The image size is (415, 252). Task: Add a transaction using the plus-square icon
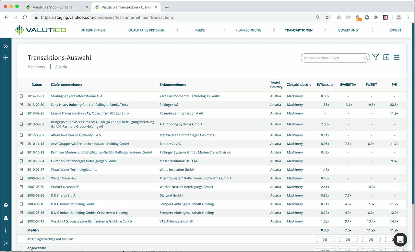pyautogui.click(x=386, y=57)
